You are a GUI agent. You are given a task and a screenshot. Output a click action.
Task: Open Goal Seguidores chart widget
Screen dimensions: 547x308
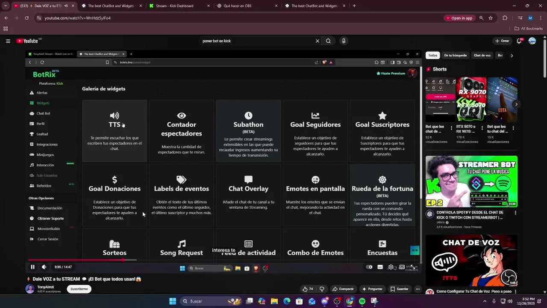(315, 131)
